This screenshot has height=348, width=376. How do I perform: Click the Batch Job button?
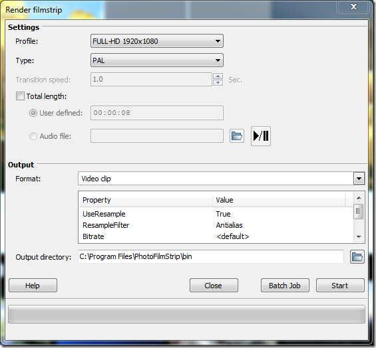tap(285, 286)
